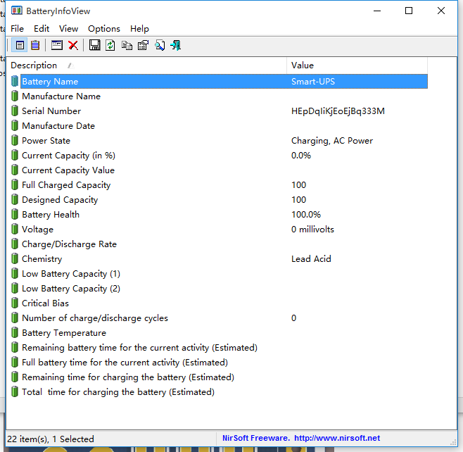Select the Power State row

(x=219, y=140)
